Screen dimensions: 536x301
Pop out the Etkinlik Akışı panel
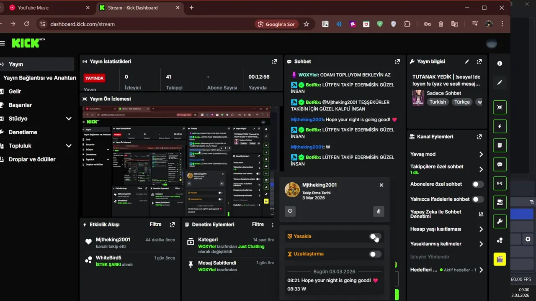[x=172, y=224]
